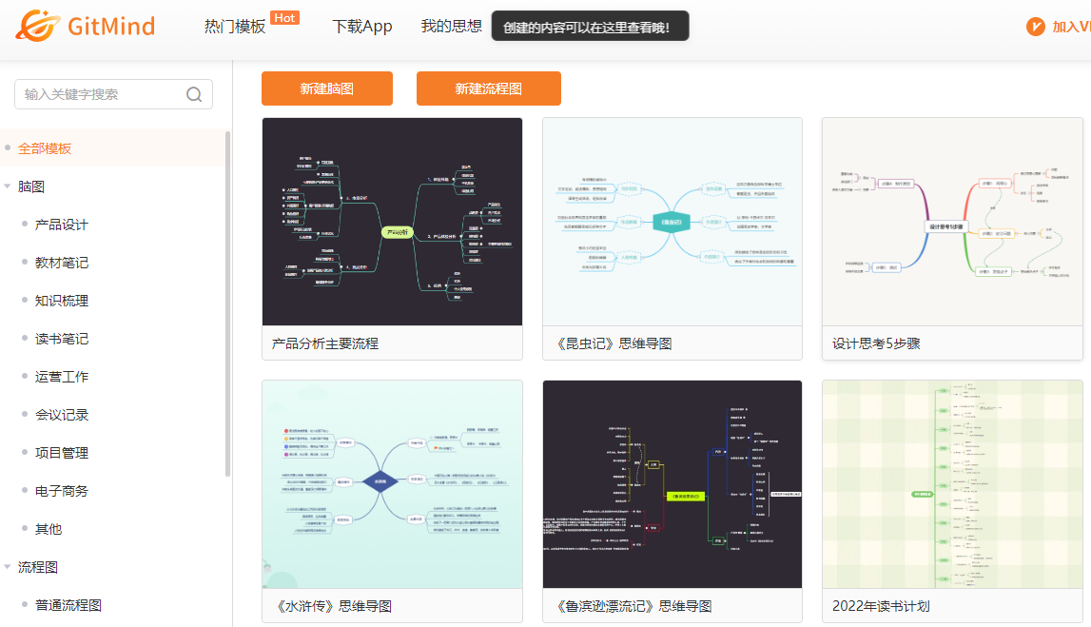This screenshot has height=627, width=1091.
Task: Click the VIP badge icon
Action: point(1036,27)
